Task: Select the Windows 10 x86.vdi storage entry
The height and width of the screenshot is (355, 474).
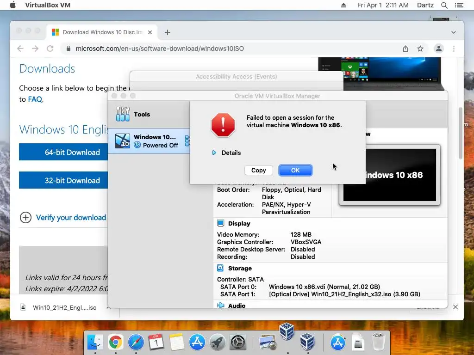Action: [324, 287]
